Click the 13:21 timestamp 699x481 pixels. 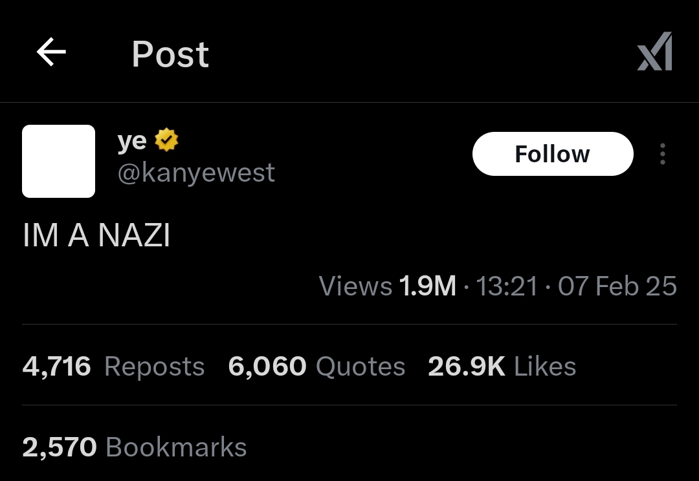[506, 286]
